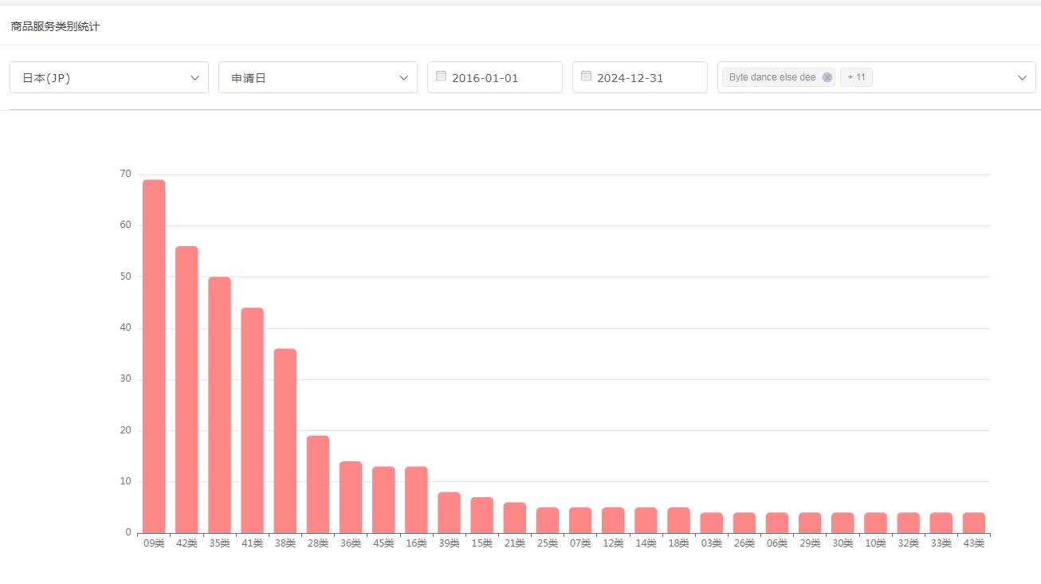Edit the 2024-12-31 end date field
Screen dimensions: 1041x584
click(x=646, y=78)
